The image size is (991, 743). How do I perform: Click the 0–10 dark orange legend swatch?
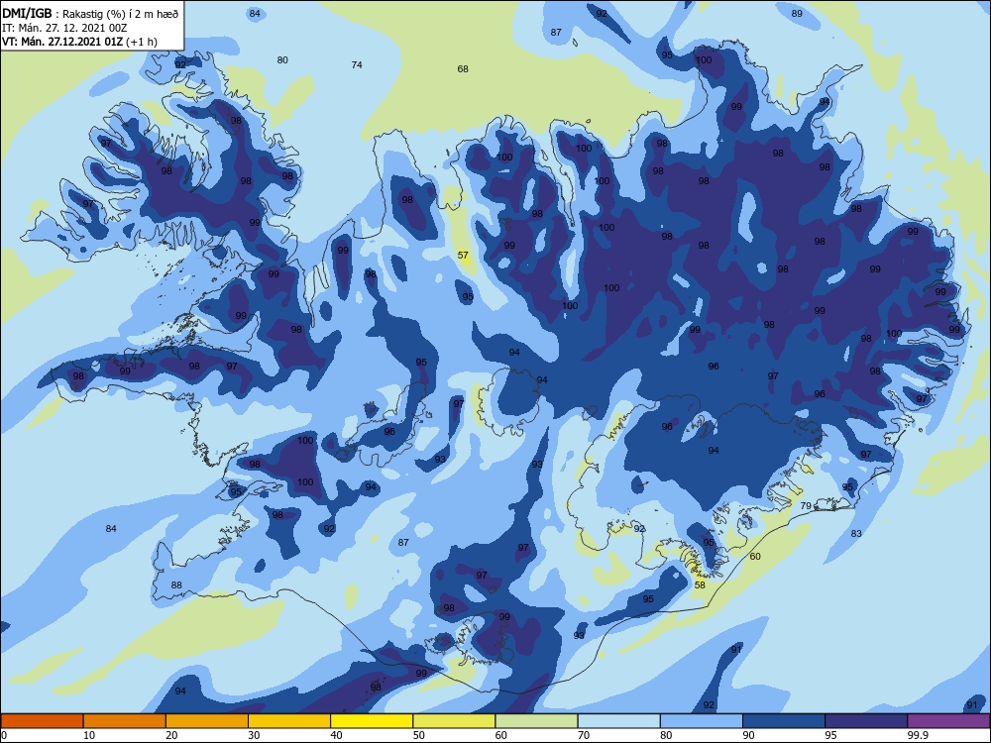pos(42,721)
